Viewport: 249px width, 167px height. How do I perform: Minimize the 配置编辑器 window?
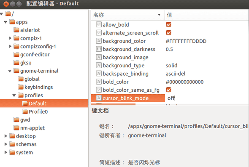tap(13, 4)
